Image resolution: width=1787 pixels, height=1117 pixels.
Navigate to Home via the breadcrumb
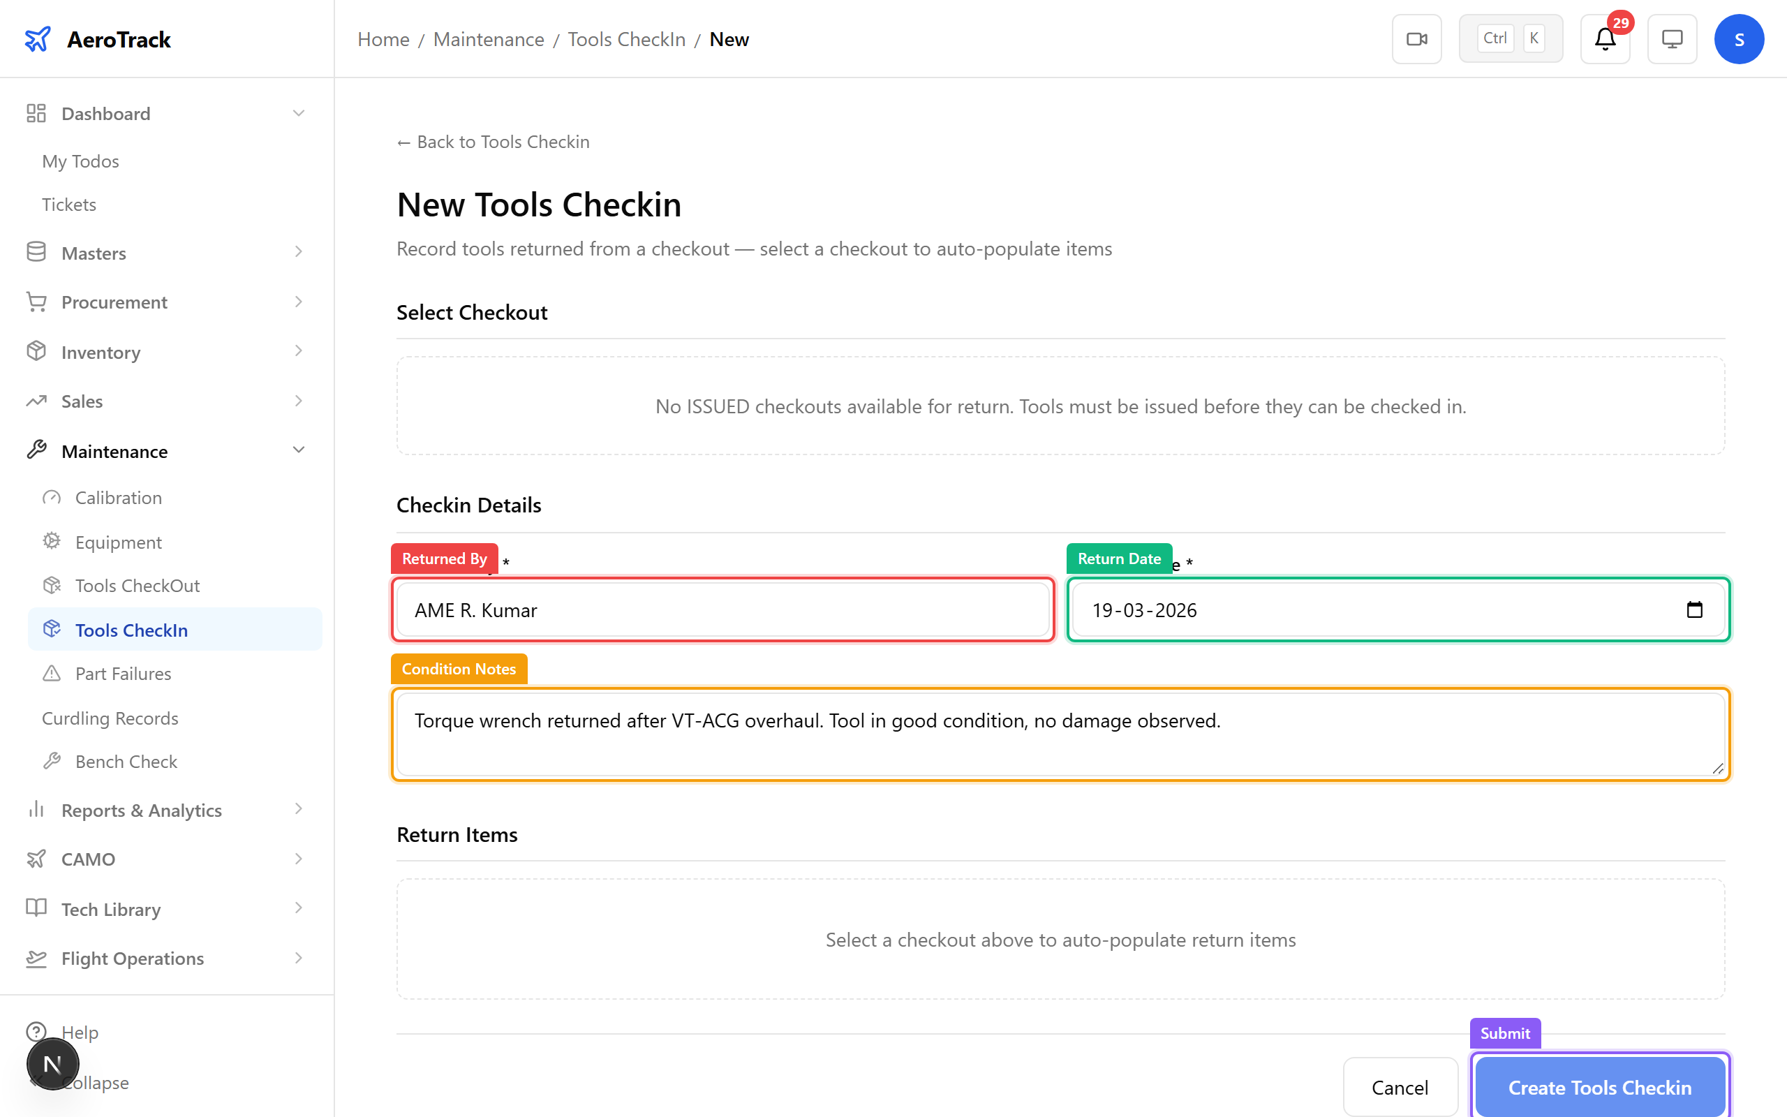click(x=383, y=39)
